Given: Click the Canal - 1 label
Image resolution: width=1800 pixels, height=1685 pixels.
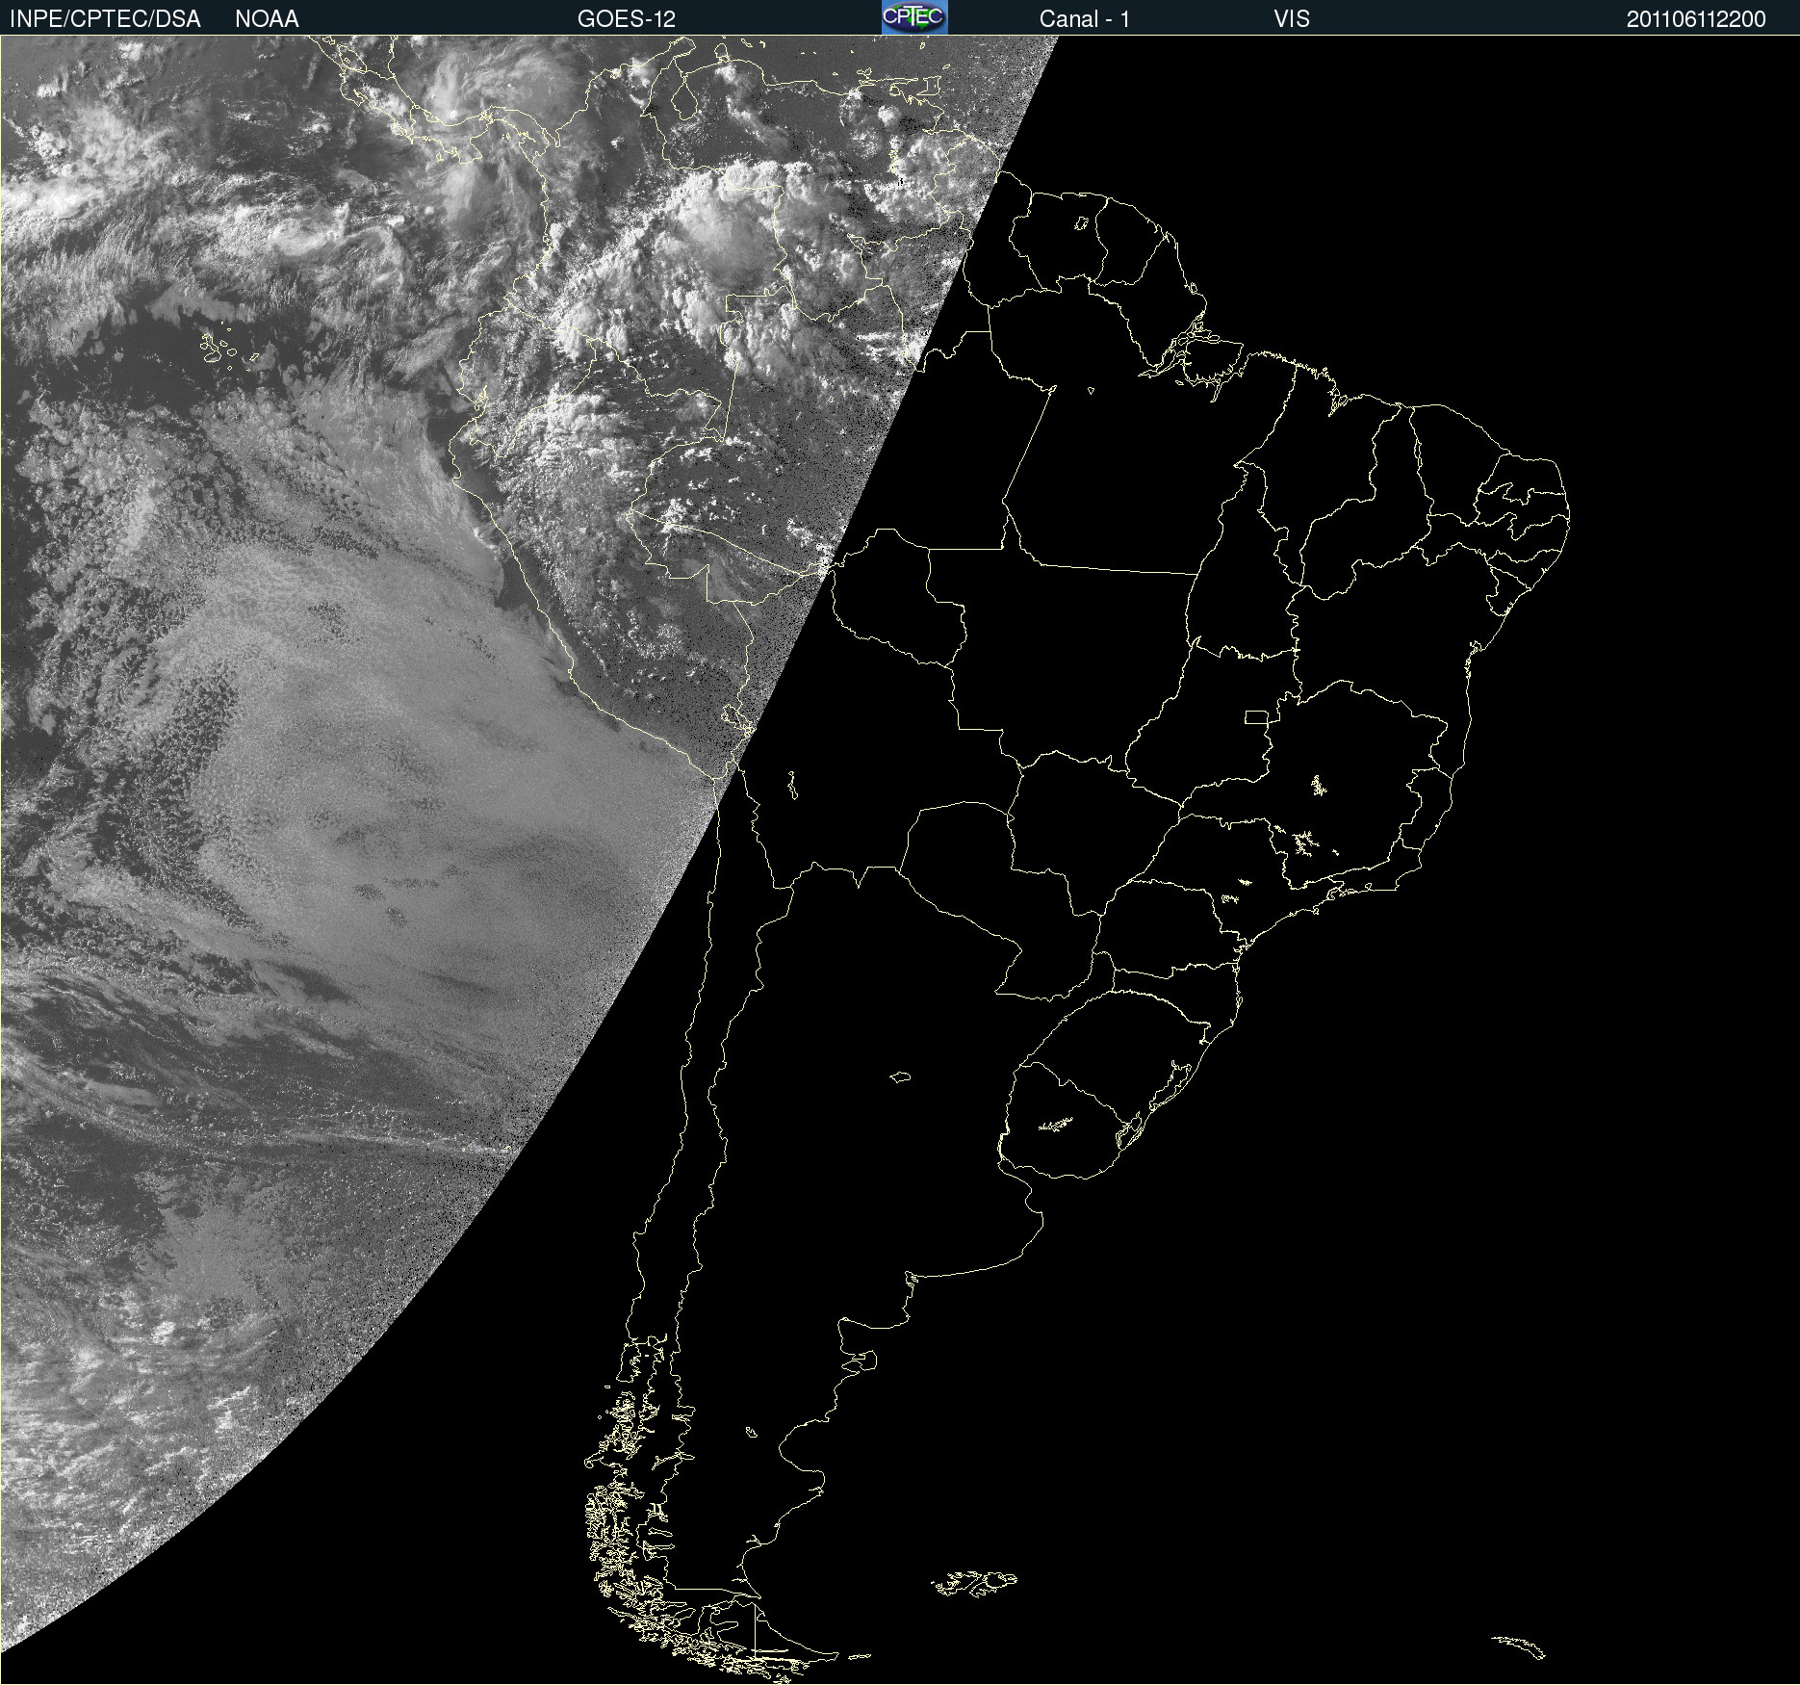Looking at the screenshot, I should 1084,19.
